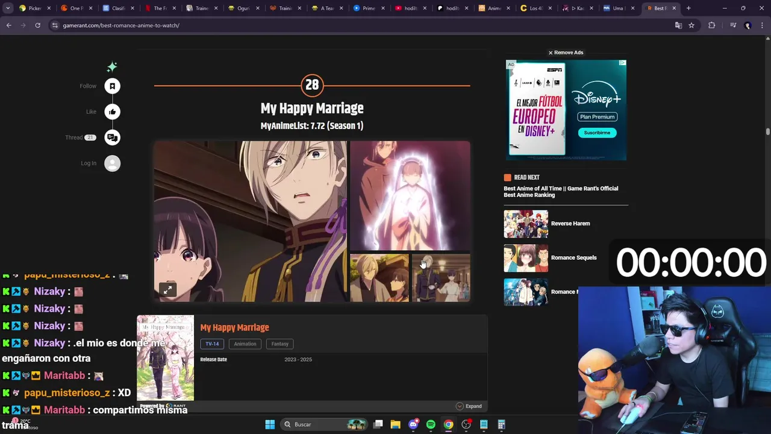Open OBS Studio from taskbar
The width and height of the screenshot is (771, 434).
[x=466, y=424]
